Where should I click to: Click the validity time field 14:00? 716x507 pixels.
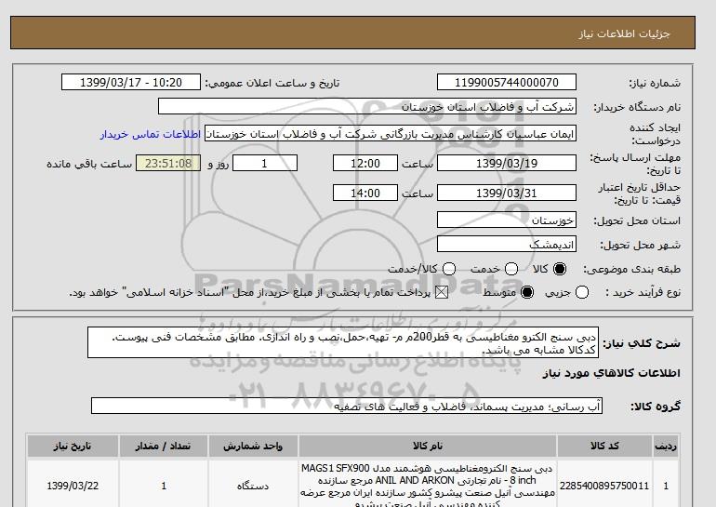pyautogui.click(x=365, y=193)
